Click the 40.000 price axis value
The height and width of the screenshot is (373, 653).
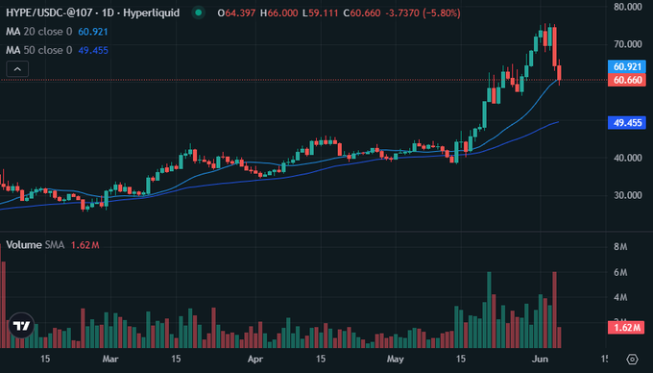click(x=628, y=158)
